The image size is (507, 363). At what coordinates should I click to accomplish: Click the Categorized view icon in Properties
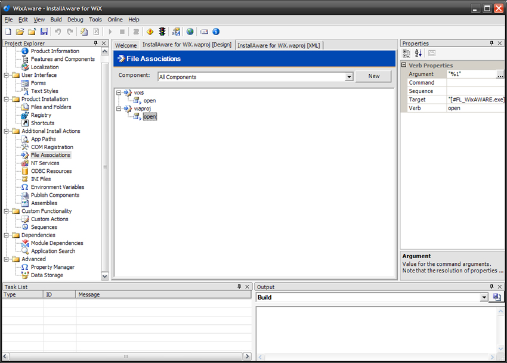(406, 53)
